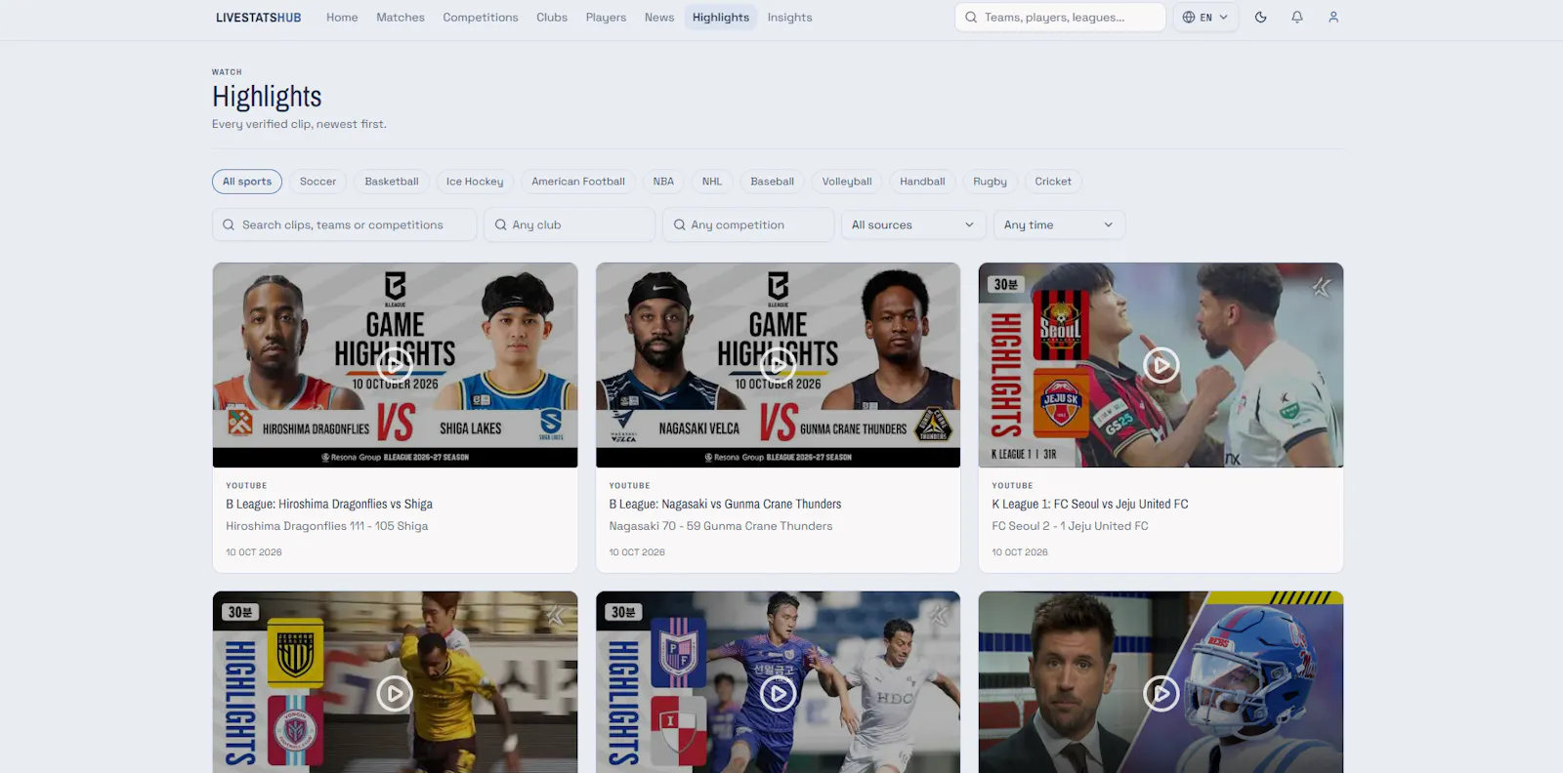The width and height of the screenshot is (1563, 773).
Task: Play the yellow-kit soccer highlights clip
Action: (x=395, y=694)
